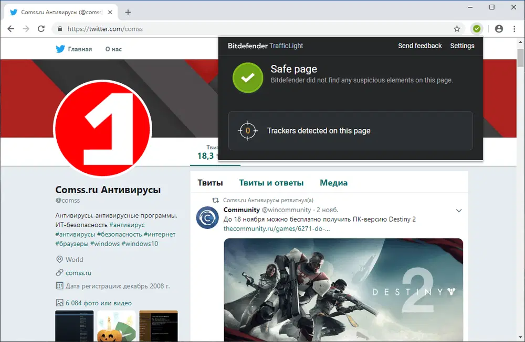
Task: Bookmark this page with the star icon
Action: [x=457, y=29]
